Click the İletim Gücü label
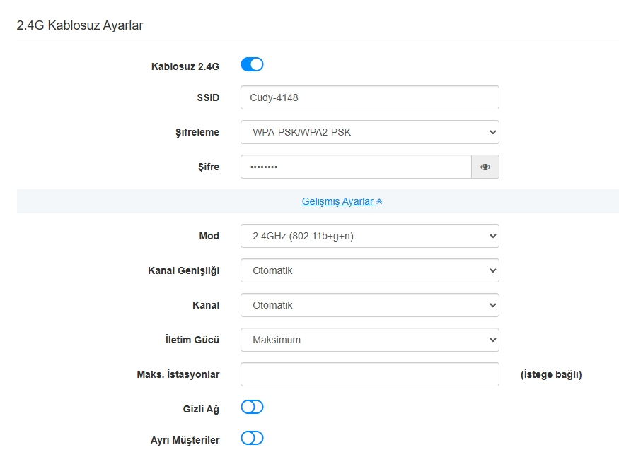This screenshot has width=619, height=464. pyautogui.click(x=192, y=340)
